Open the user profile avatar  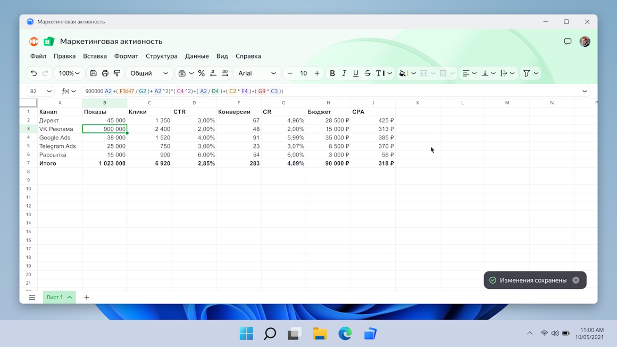585,42
